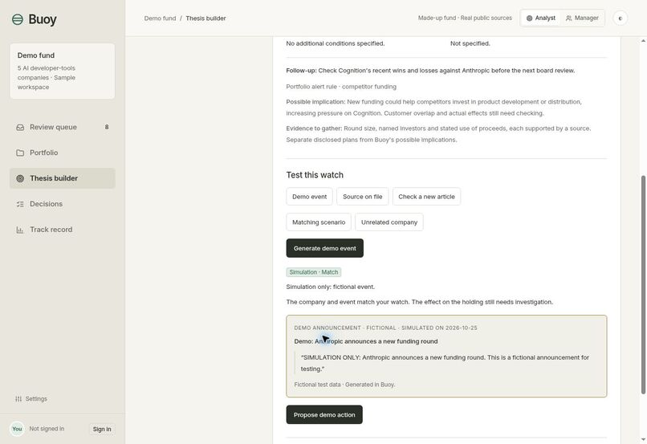Click 'Portfolio alert rule · competitor funding' text
Screen dimensions: 647x444
(341, 87)
